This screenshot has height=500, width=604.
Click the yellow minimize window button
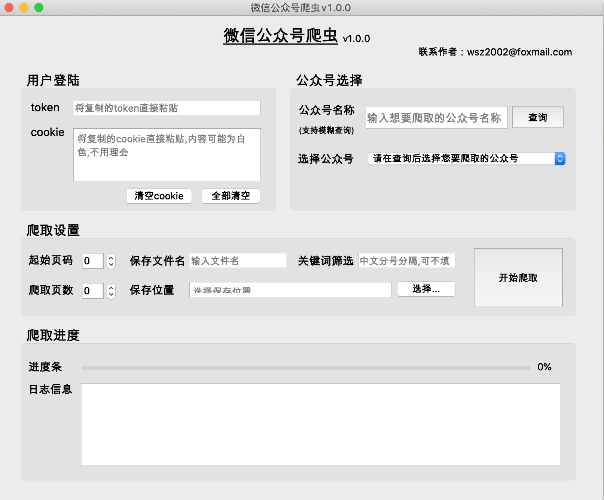tap(24, 7)
